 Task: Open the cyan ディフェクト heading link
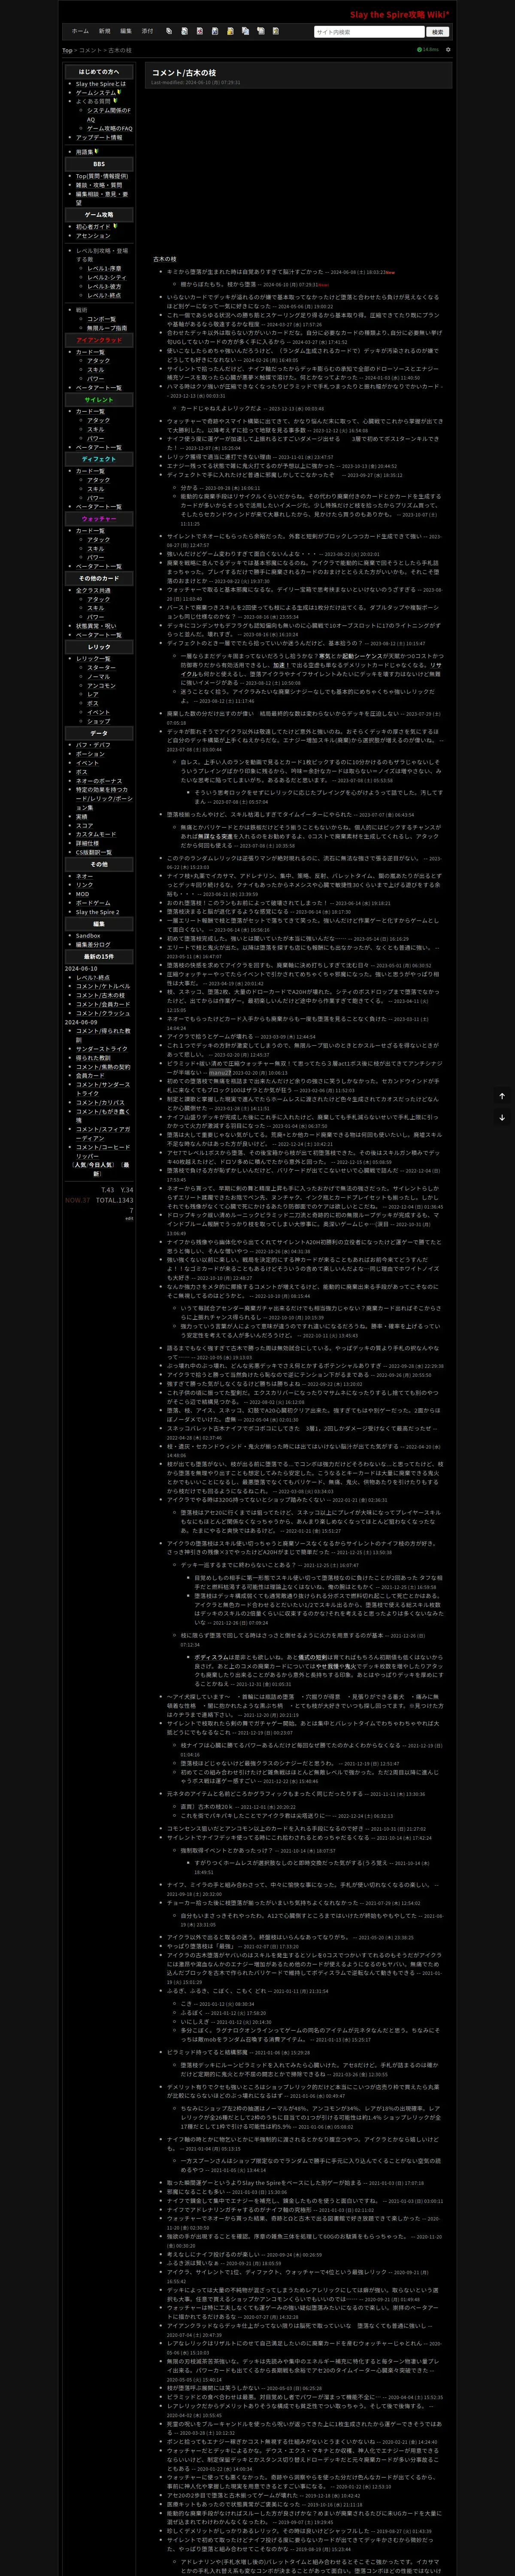[99, 459]
